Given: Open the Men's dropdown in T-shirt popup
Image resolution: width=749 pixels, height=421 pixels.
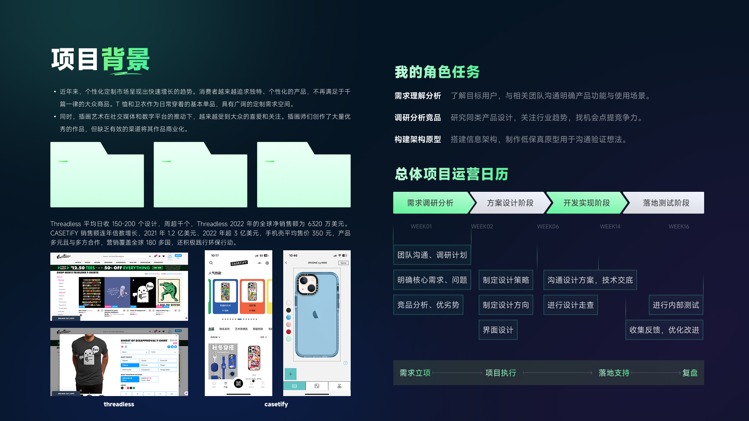Looking at the screenshot, I should click(135, 352).
